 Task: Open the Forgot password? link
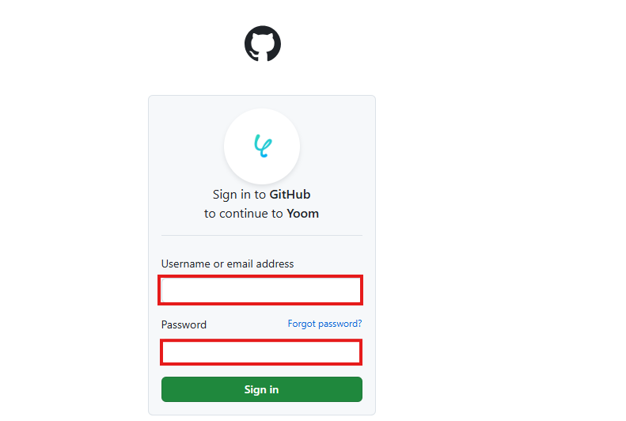(324, 324)
